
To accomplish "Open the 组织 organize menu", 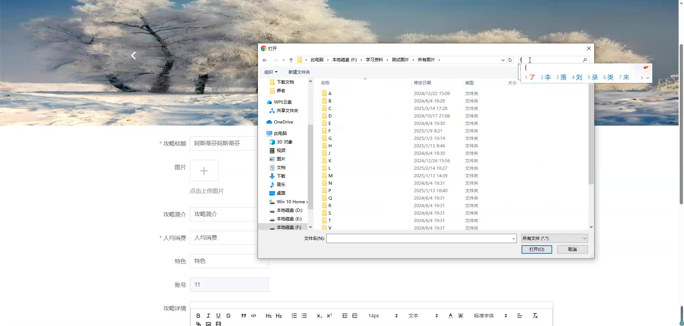I will click(x=271, y=72).
